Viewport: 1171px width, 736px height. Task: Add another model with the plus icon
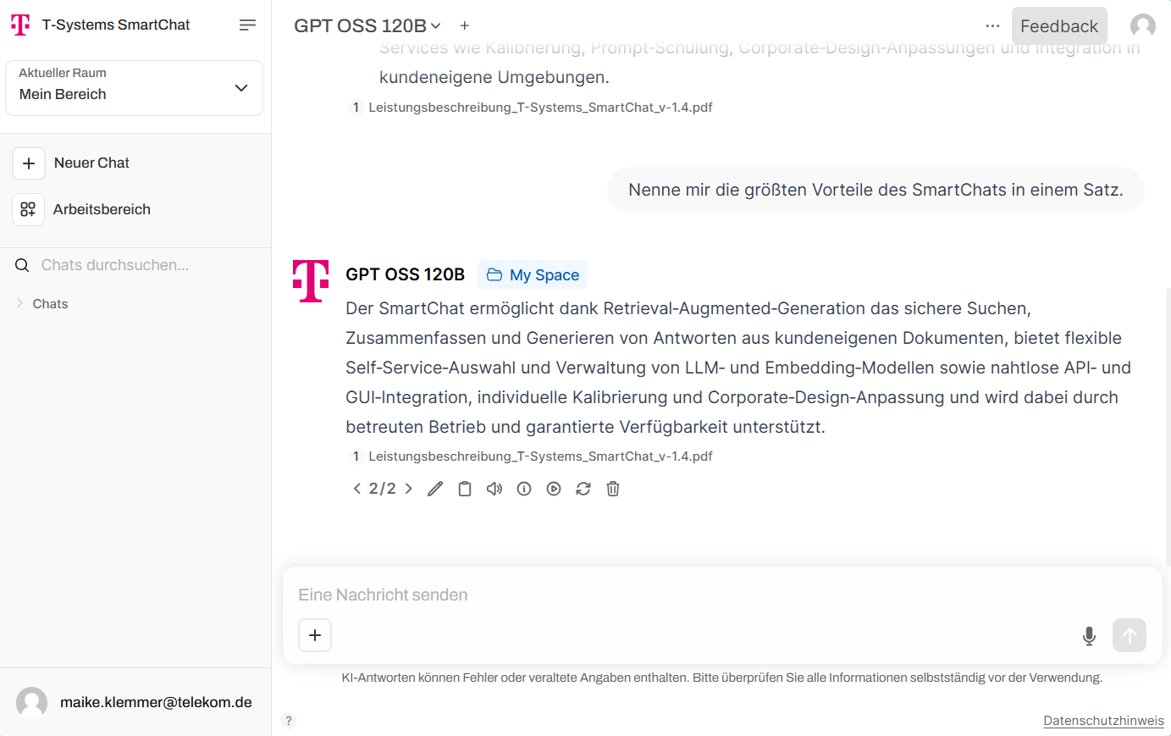465,26
